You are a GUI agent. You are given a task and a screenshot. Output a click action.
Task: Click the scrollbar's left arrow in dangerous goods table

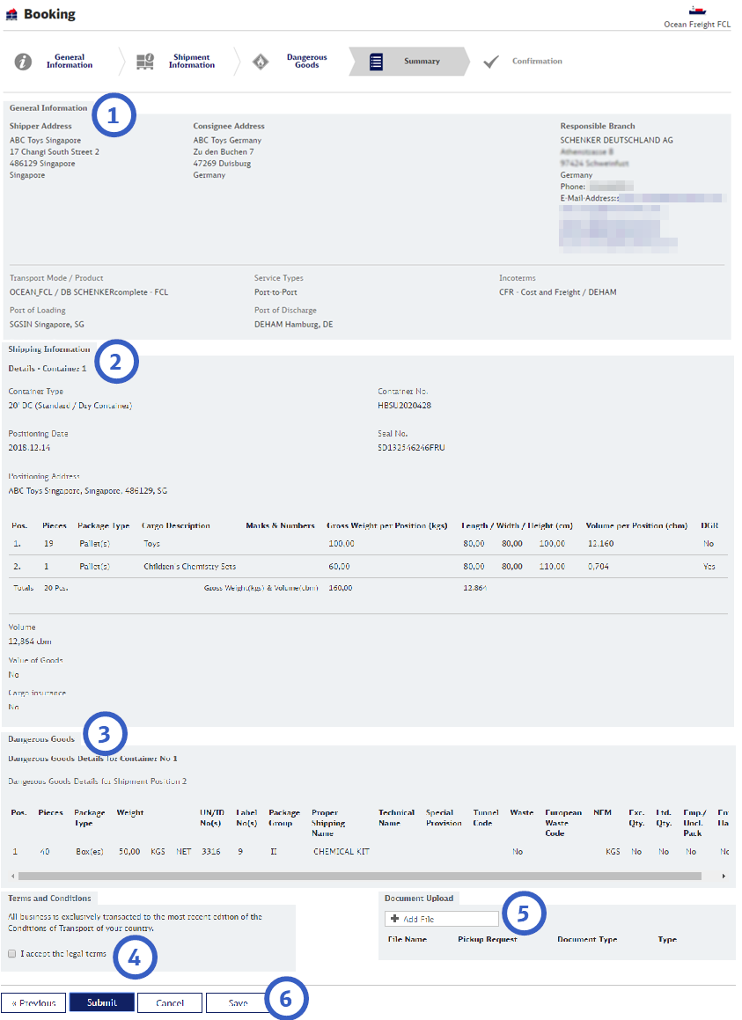pyautogui.click(x=13, y=877)
